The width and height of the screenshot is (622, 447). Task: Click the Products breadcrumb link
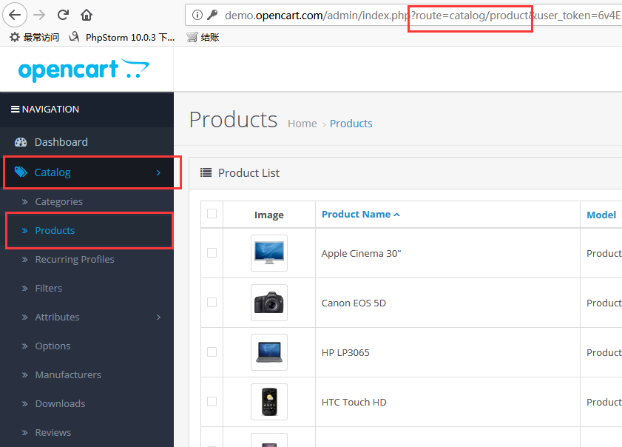coord(351,124)
